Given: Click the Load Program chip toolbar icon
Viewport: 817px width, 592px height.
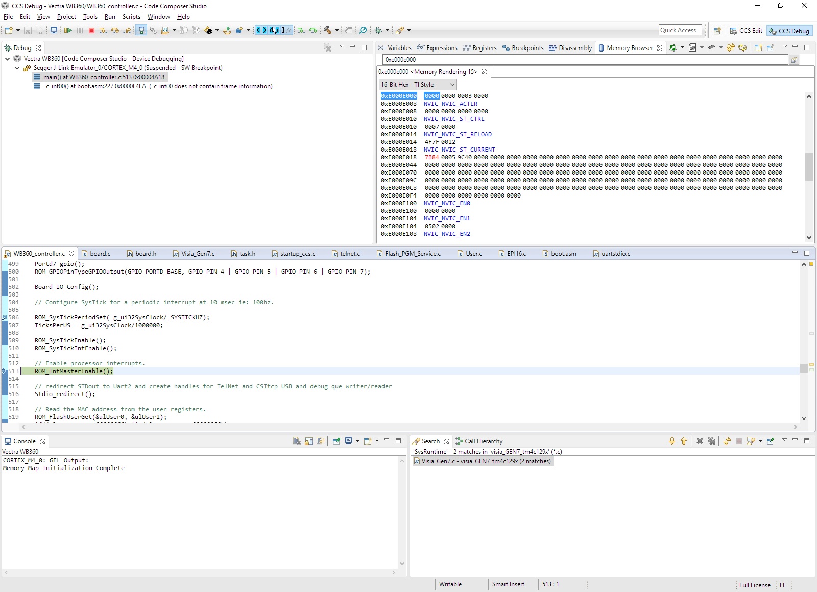Looking at the screenshot, I should [164, 31].
